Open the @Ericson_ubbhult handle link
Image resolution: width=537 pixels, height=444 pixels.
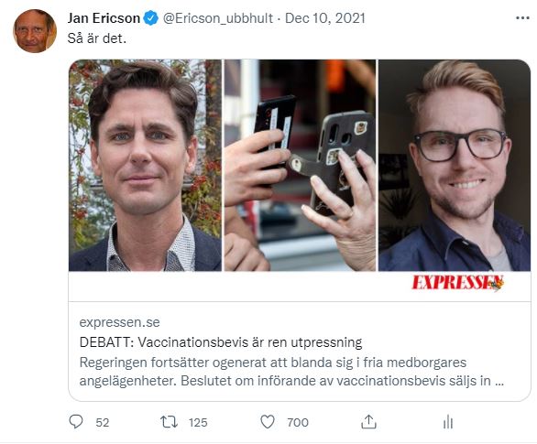click(x=218, y=18)
